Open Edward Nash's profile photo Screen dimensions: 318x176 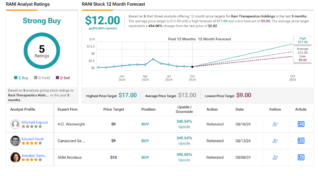(15, 141)
